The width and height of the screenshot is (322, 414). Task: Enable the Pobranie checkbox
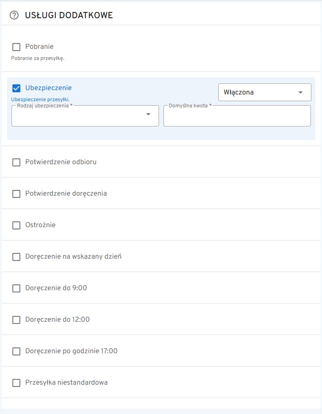coord(16,47)
